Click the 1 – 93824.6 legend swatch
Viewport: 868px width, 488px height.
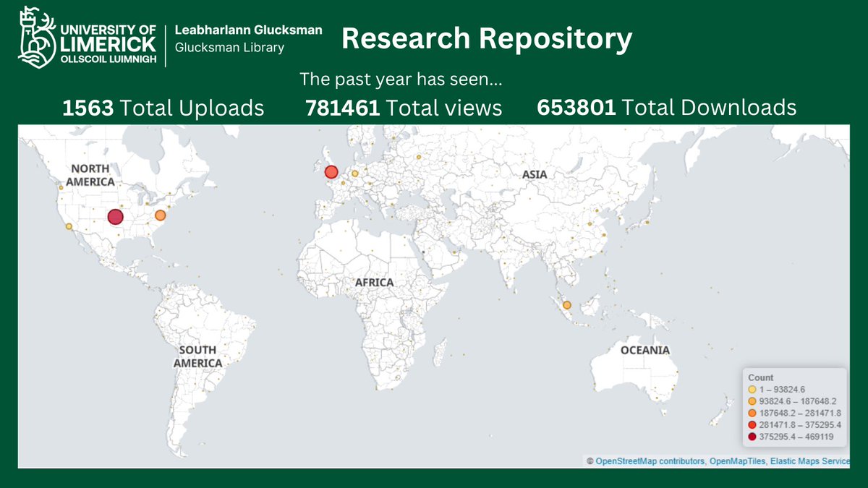[x=752, y=389]
